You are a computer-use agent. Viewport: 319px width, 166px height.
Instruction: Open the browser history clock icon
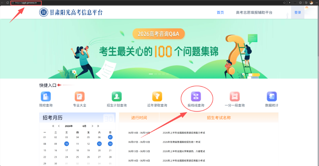pos(306,3)
